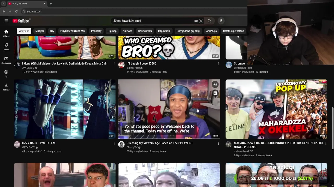This screenshot has width=334, height=187.
Task: Open the MAHARADZZA X OKEKEL pop up thumbnail
Action: pos(276,109)
